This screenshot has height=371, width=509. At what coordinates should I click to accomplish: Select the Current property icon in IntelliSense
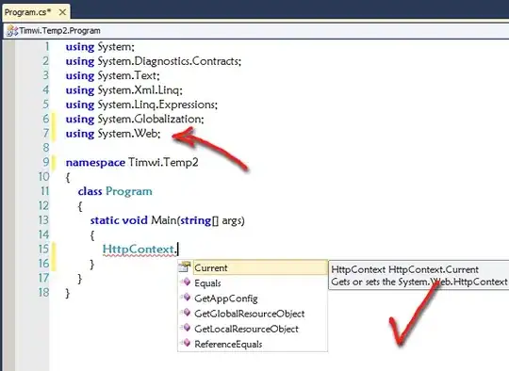click(x=185, y=266)
